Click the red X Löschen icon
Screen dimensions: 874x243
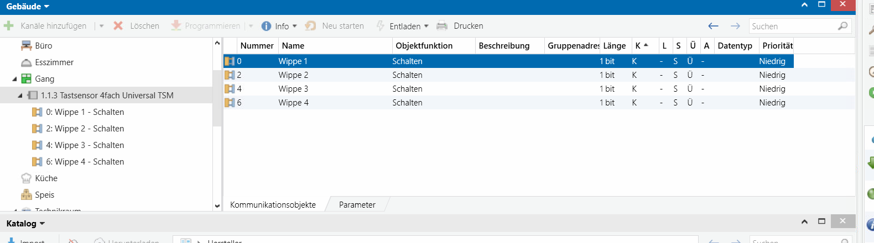click(118, 26)
